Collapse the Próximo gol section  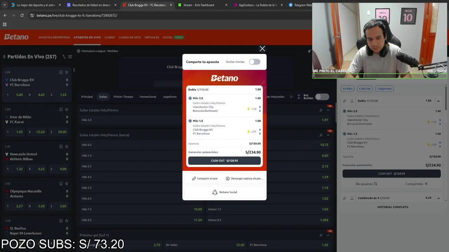click(x=328, y=235)
